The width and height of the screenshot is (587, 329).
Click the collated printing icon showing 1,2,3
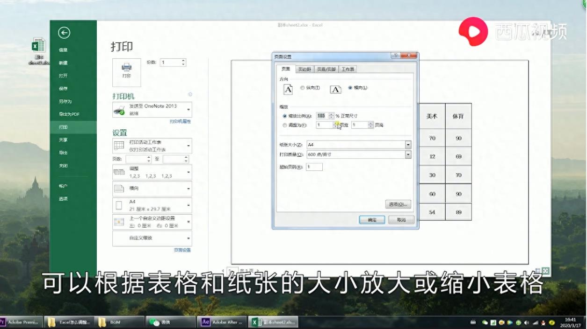point(118,171)
